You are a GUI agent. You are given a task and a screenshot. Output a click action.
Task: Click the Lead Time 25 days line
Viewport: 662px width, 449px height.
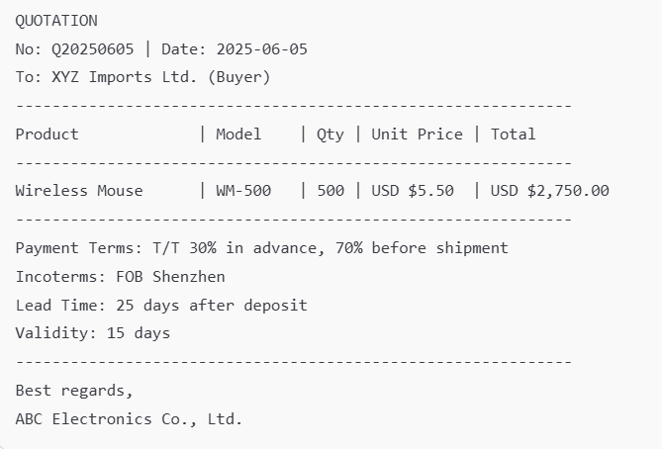tap(161, 305)
